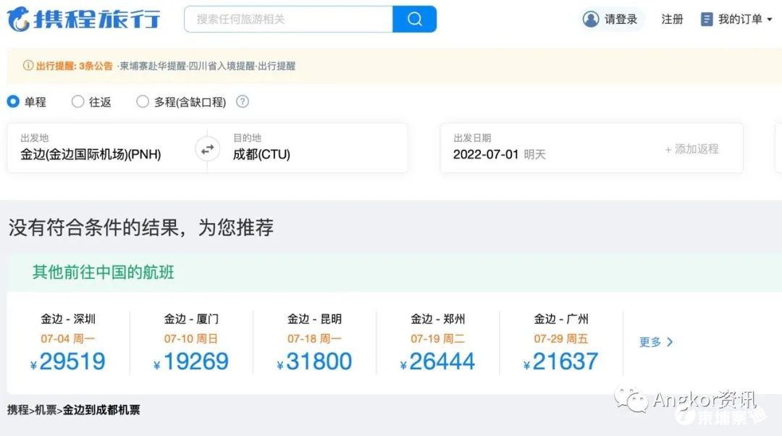Click the 出行提醒: 3条公告 label
Screen dimensions: 782x436
pyautogui.click(x=75, y=66)
